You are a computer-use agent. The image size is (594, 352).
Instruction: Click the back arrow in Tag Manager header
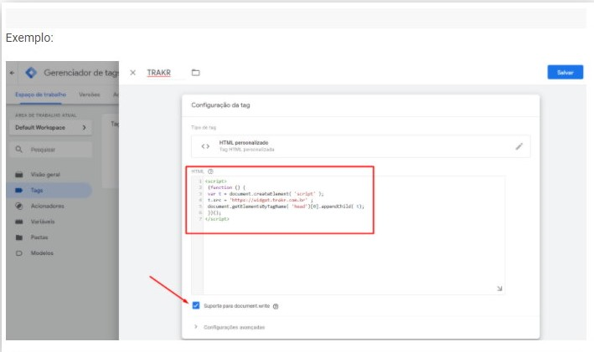coord(12,73)
